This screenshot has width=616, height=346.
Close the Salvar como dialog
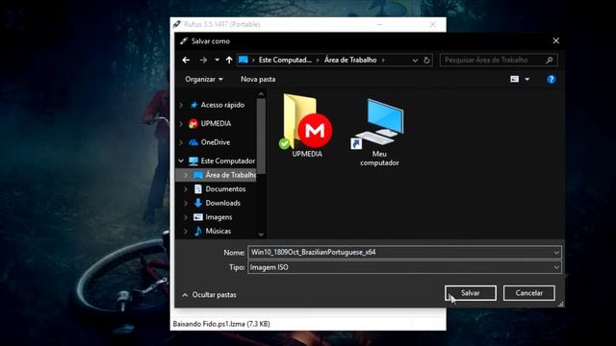[556, 40]
